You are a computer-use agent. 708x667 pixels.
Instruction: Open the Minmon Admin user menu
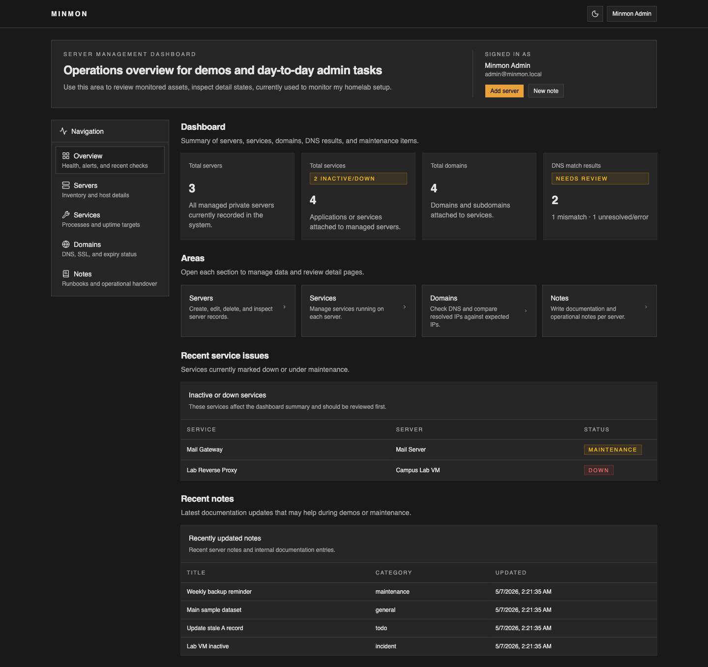(632, 14)
